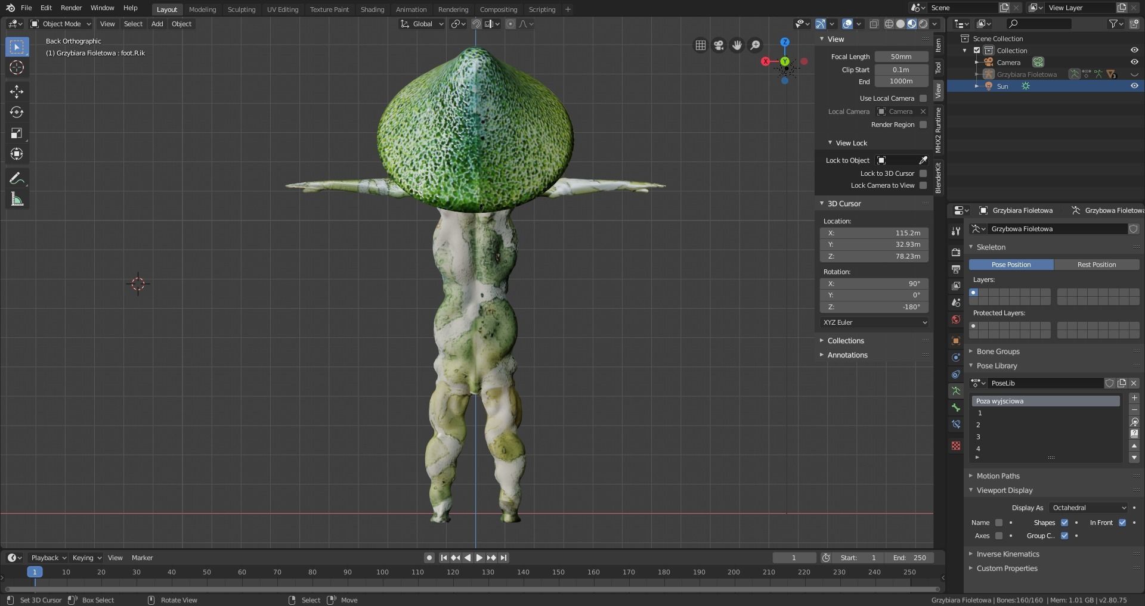The height and width of the screenshot is (606, 1145).
Task: Select the Annotate pencil tool
Action: click(17, 178)
